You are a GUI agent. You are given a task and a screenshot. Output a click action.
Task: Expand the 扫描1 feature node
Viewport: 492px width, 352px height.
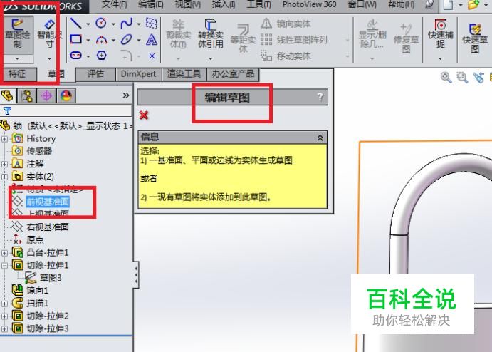tap(4, 304)
